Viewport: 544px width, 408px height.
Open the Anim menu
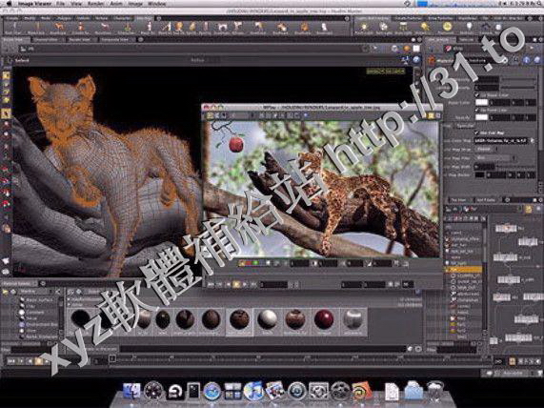pyautogui.click(x=116, y=4)
